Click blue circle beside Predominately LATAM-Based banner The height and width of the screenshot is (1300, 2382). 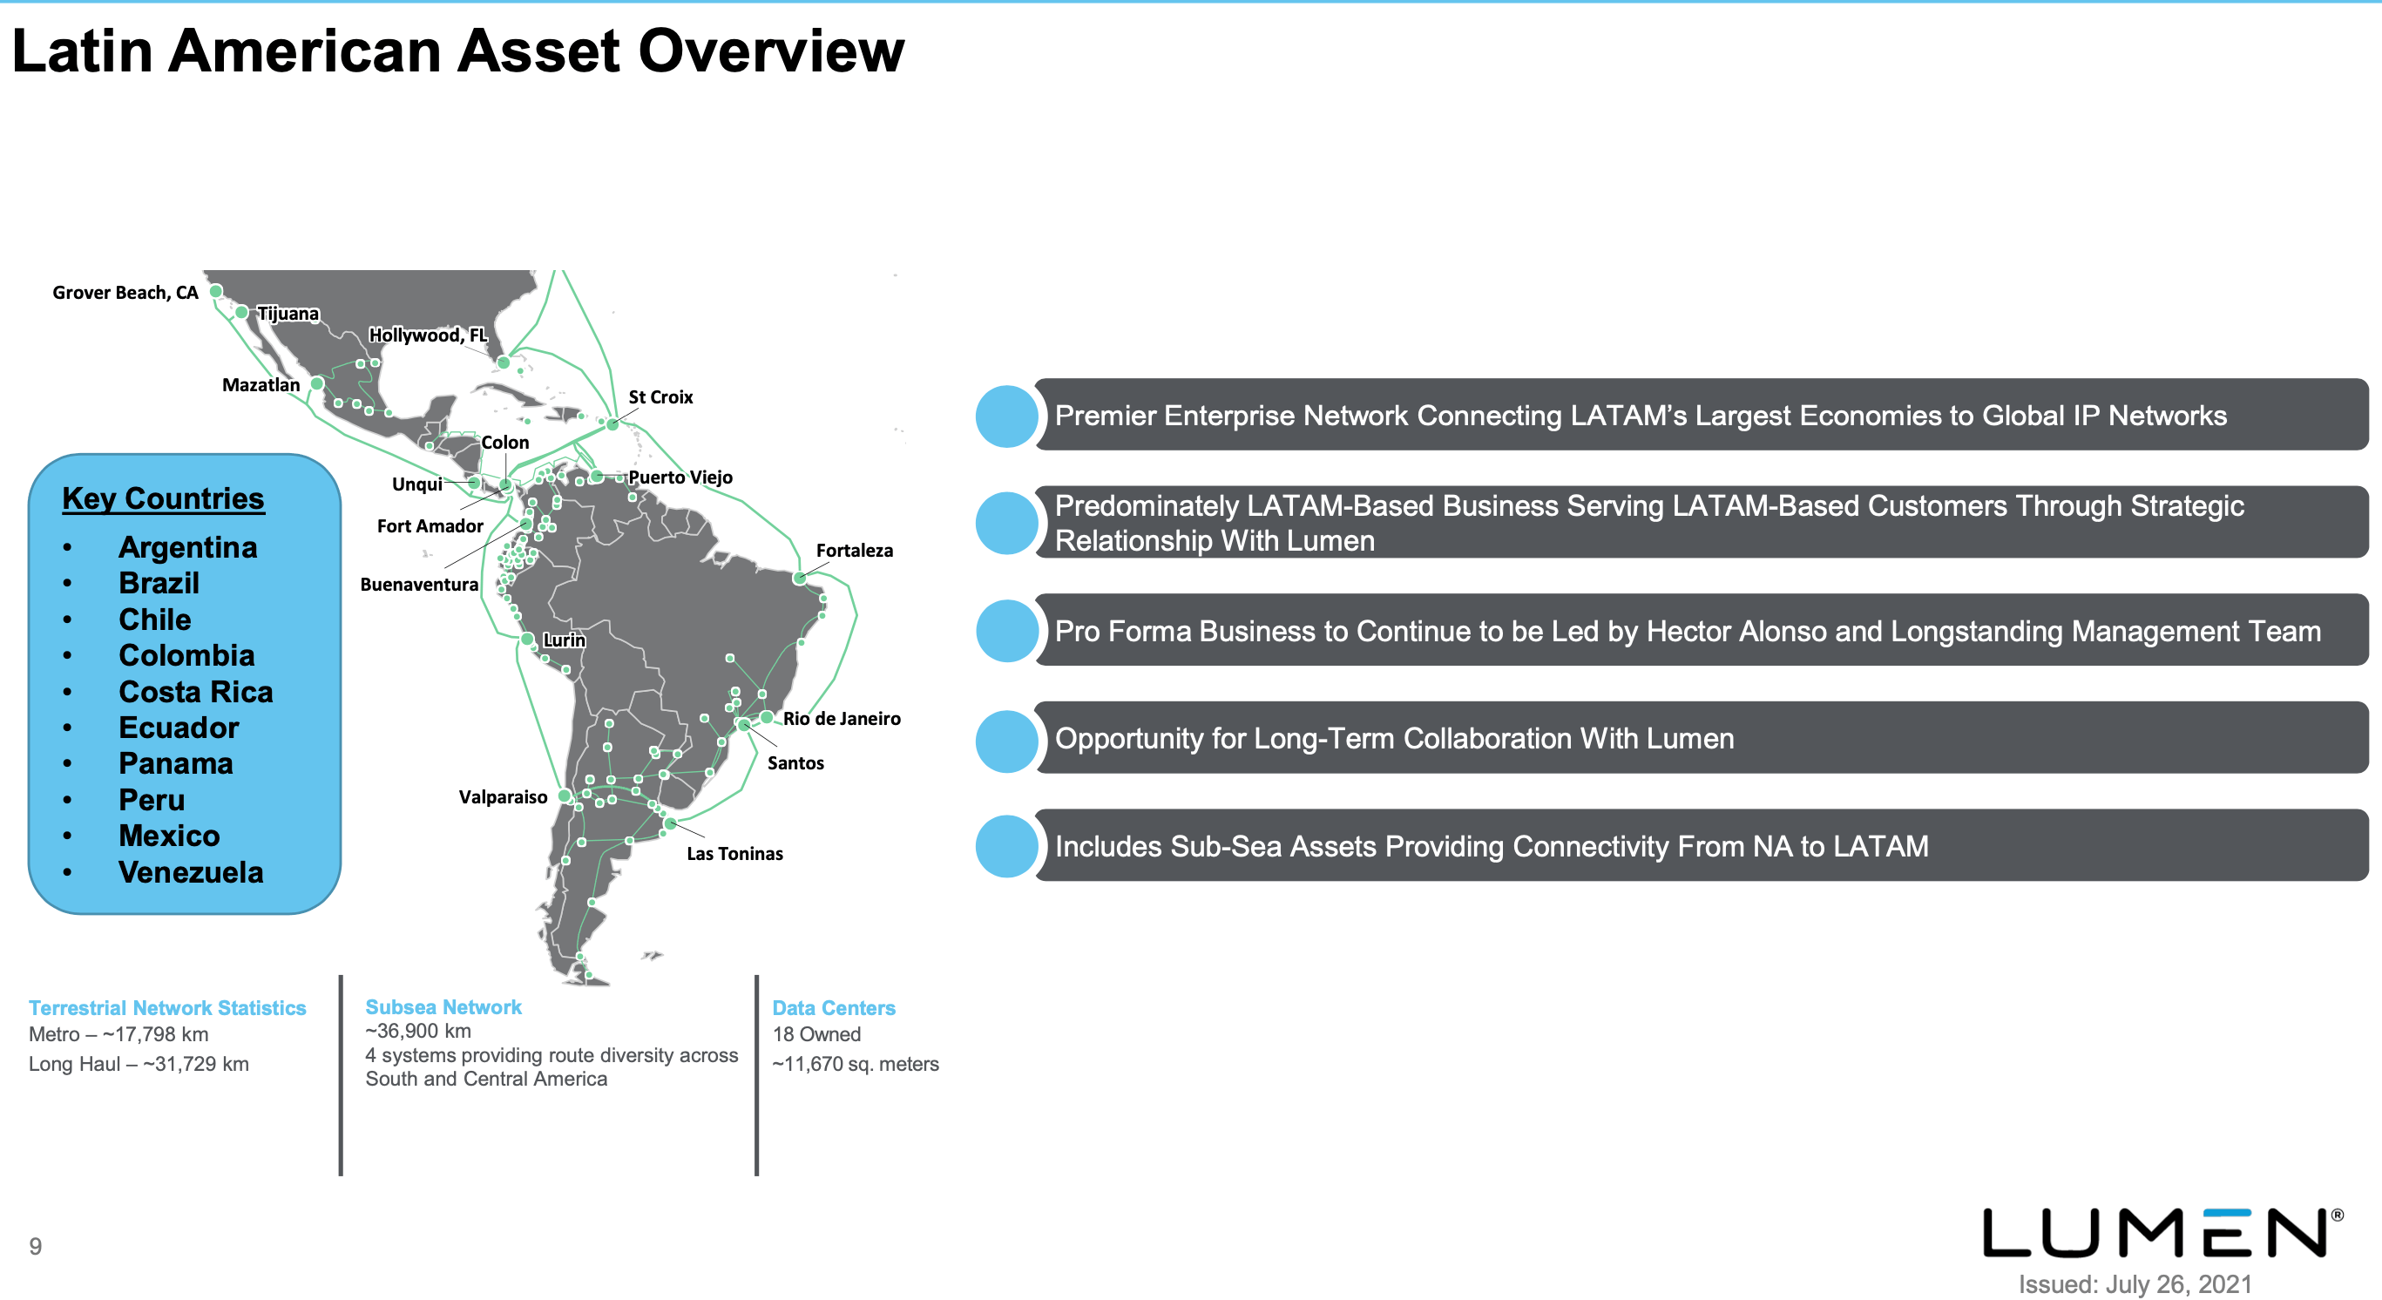point(1007,524)
